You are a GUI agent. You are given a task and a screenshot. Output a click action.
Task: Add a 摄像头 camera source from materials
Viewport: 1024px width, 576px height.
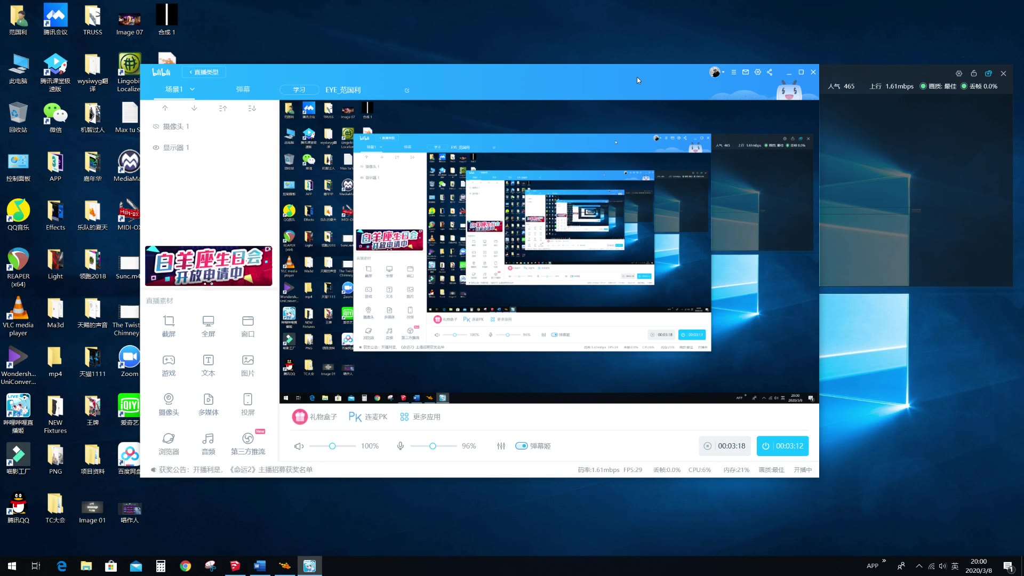click(169, 404)
